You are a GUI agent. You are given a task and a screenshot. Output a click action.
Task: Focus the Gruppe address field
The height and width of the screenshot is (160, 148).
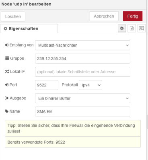pyautogui.click(x=82, y=58)
